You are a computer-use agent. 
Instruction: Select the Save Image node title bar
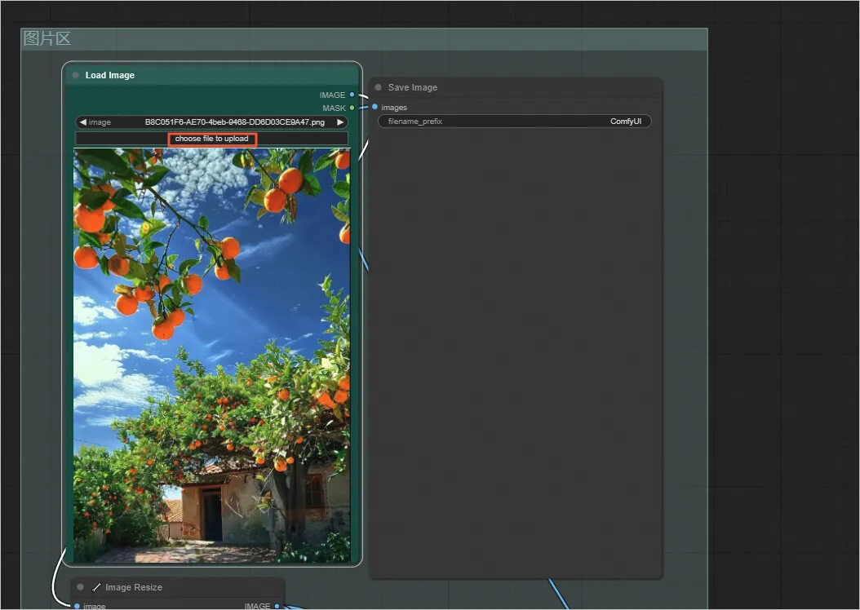tap(516, 87)
